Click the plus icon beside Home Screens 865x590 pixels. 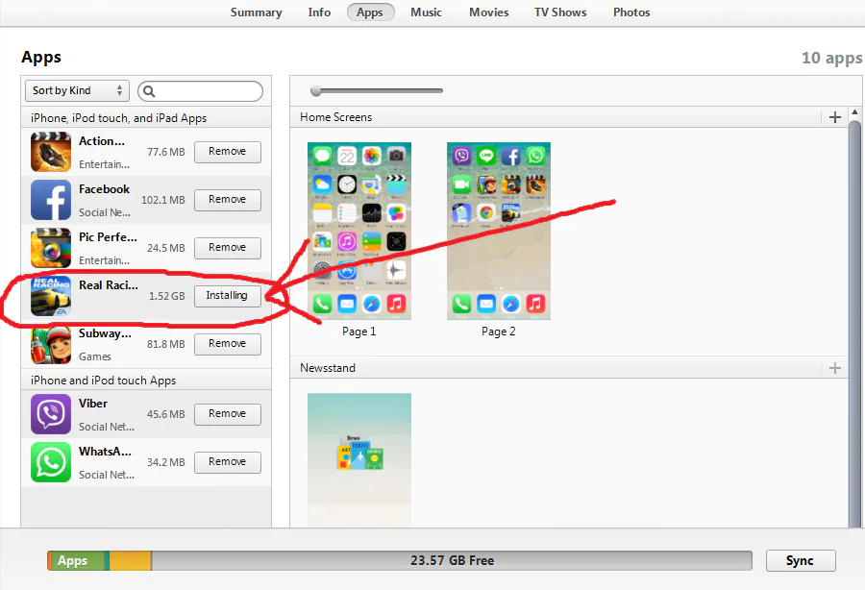pyautogui.click(x=834, y=116)
